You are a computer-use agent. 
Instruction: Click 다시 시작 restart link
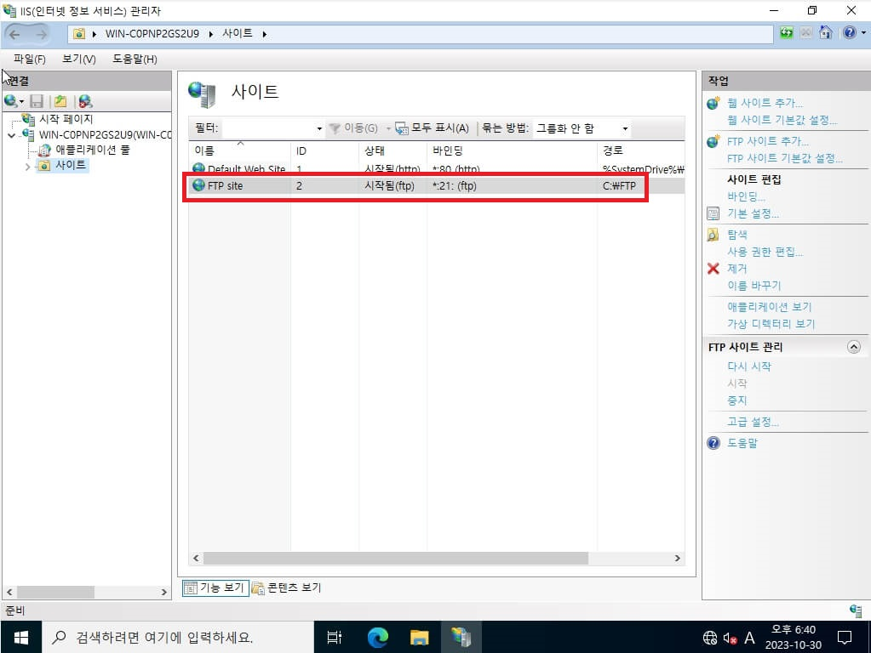click(748, 366)
